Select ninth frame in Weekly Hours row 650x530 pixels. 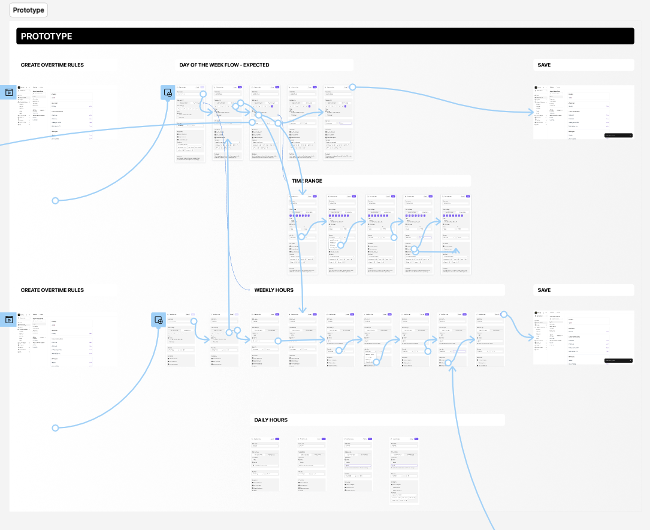click(489, 340)
